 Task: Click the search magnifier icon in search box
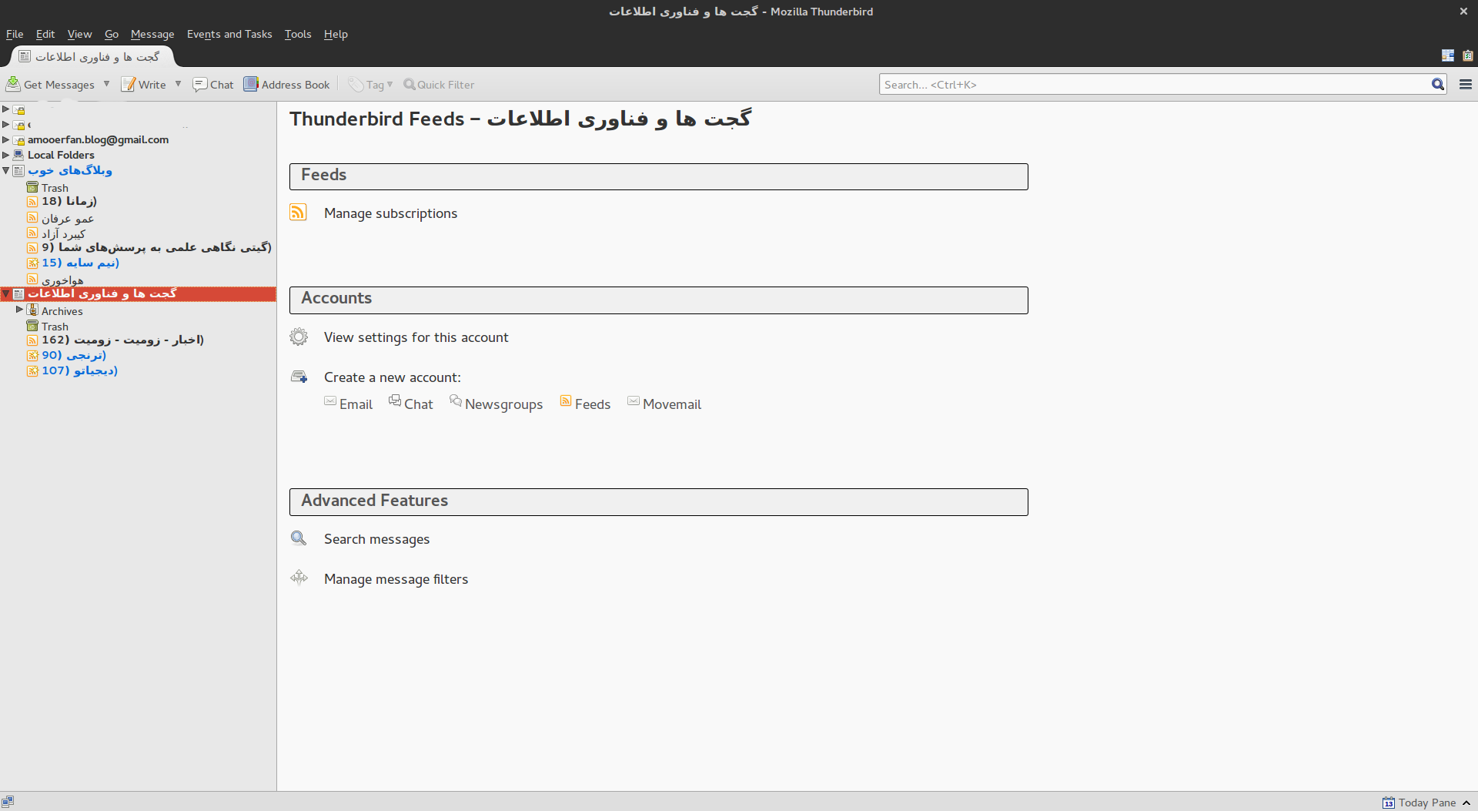pos(1437,85)
